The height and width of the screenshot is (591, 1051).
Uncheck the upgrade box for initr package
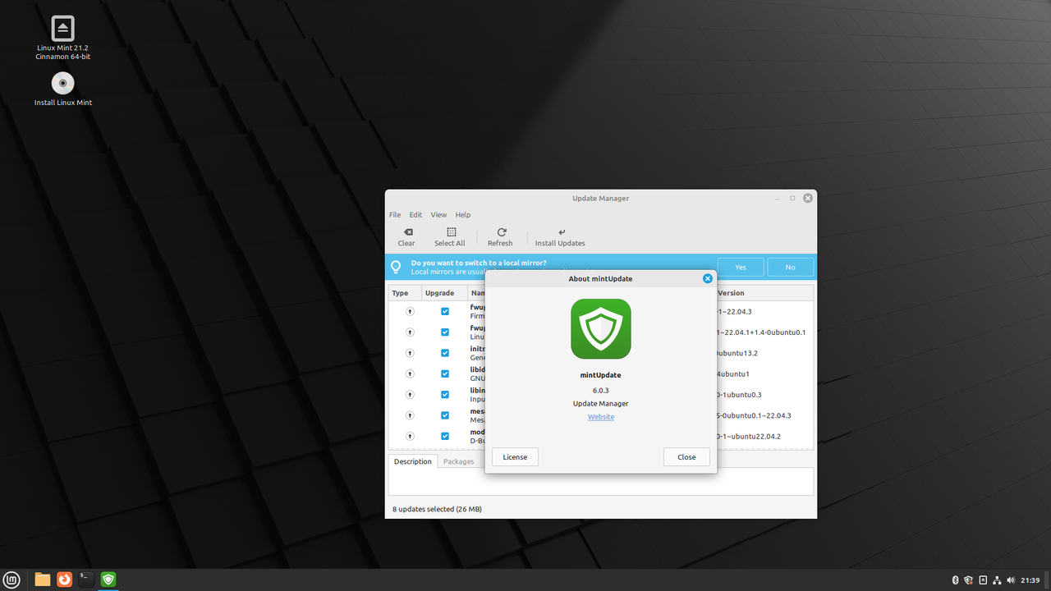pos(445,353)
